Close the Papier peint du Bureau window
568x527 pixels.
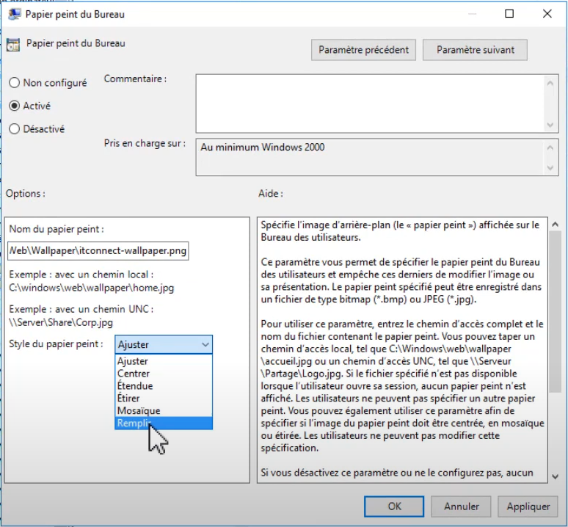coord(547,14)
